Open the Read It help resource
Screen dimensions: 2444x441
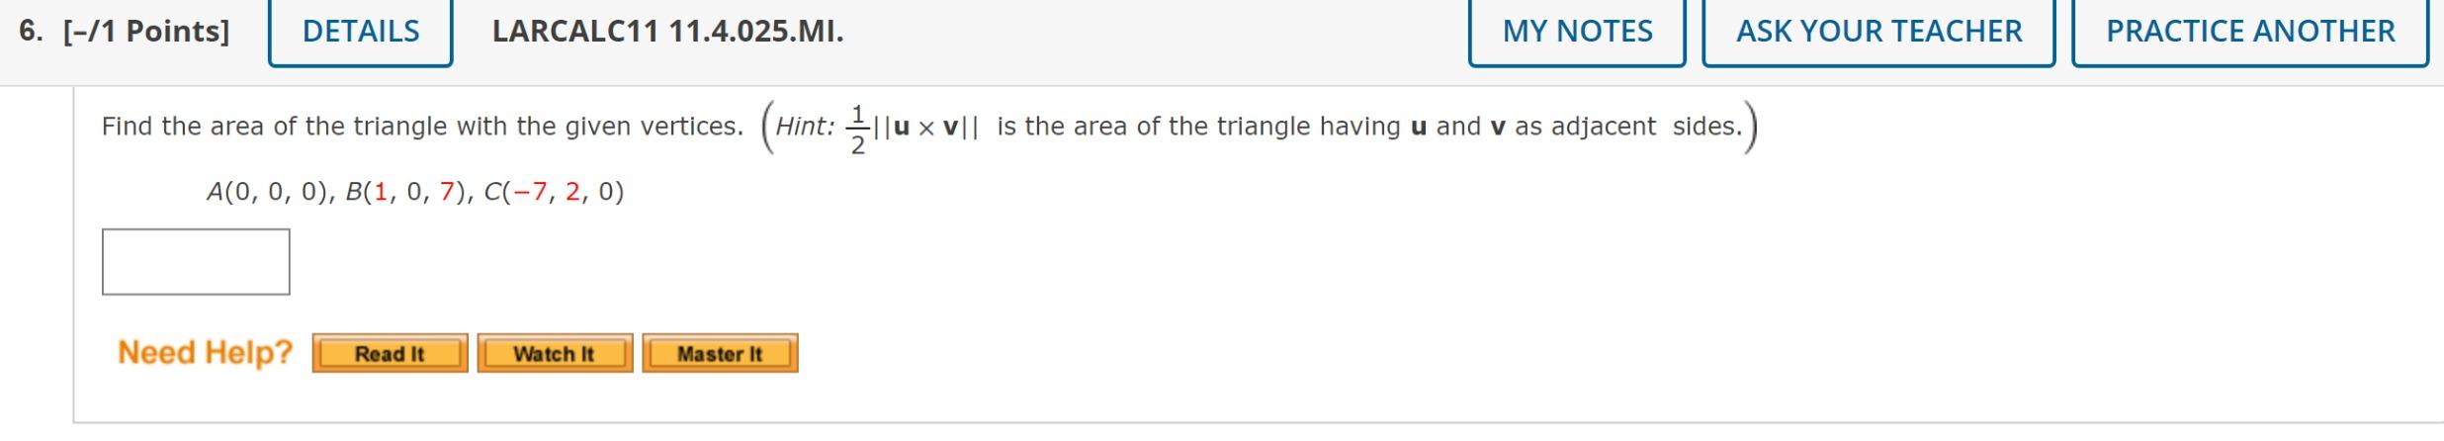tap(390, 353)
